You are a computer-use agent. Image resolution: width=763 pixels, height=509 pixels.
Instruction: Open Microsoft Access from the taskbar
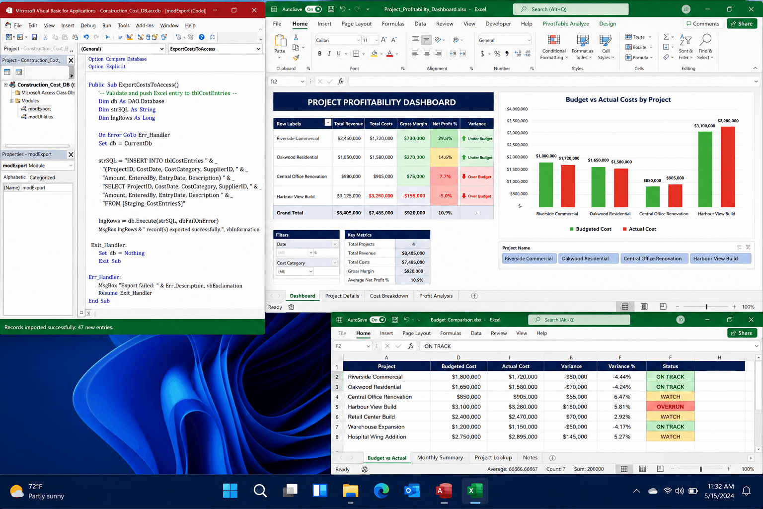click(x=444, y=491)
